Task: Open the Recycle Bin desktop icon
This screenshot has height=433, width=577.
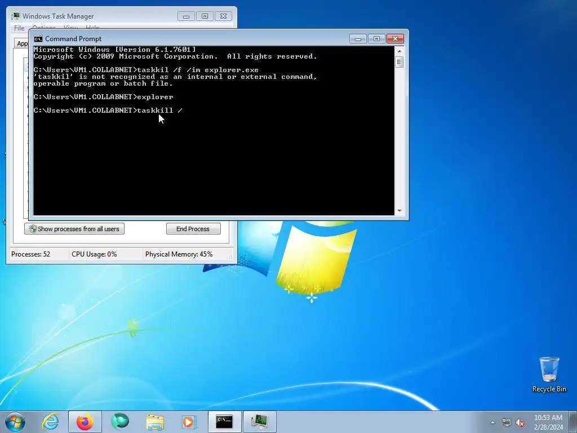Action: 549,374
